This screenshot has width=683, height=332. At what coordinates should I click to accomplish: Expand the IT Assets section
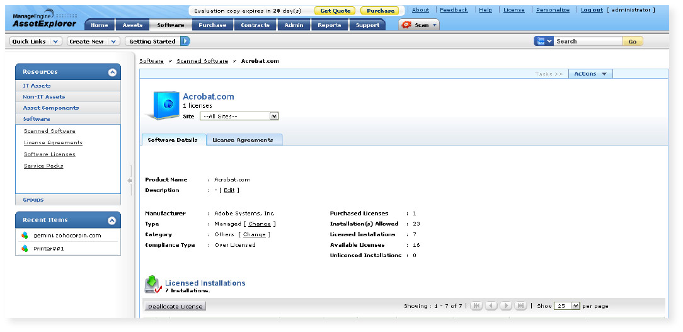68,86
